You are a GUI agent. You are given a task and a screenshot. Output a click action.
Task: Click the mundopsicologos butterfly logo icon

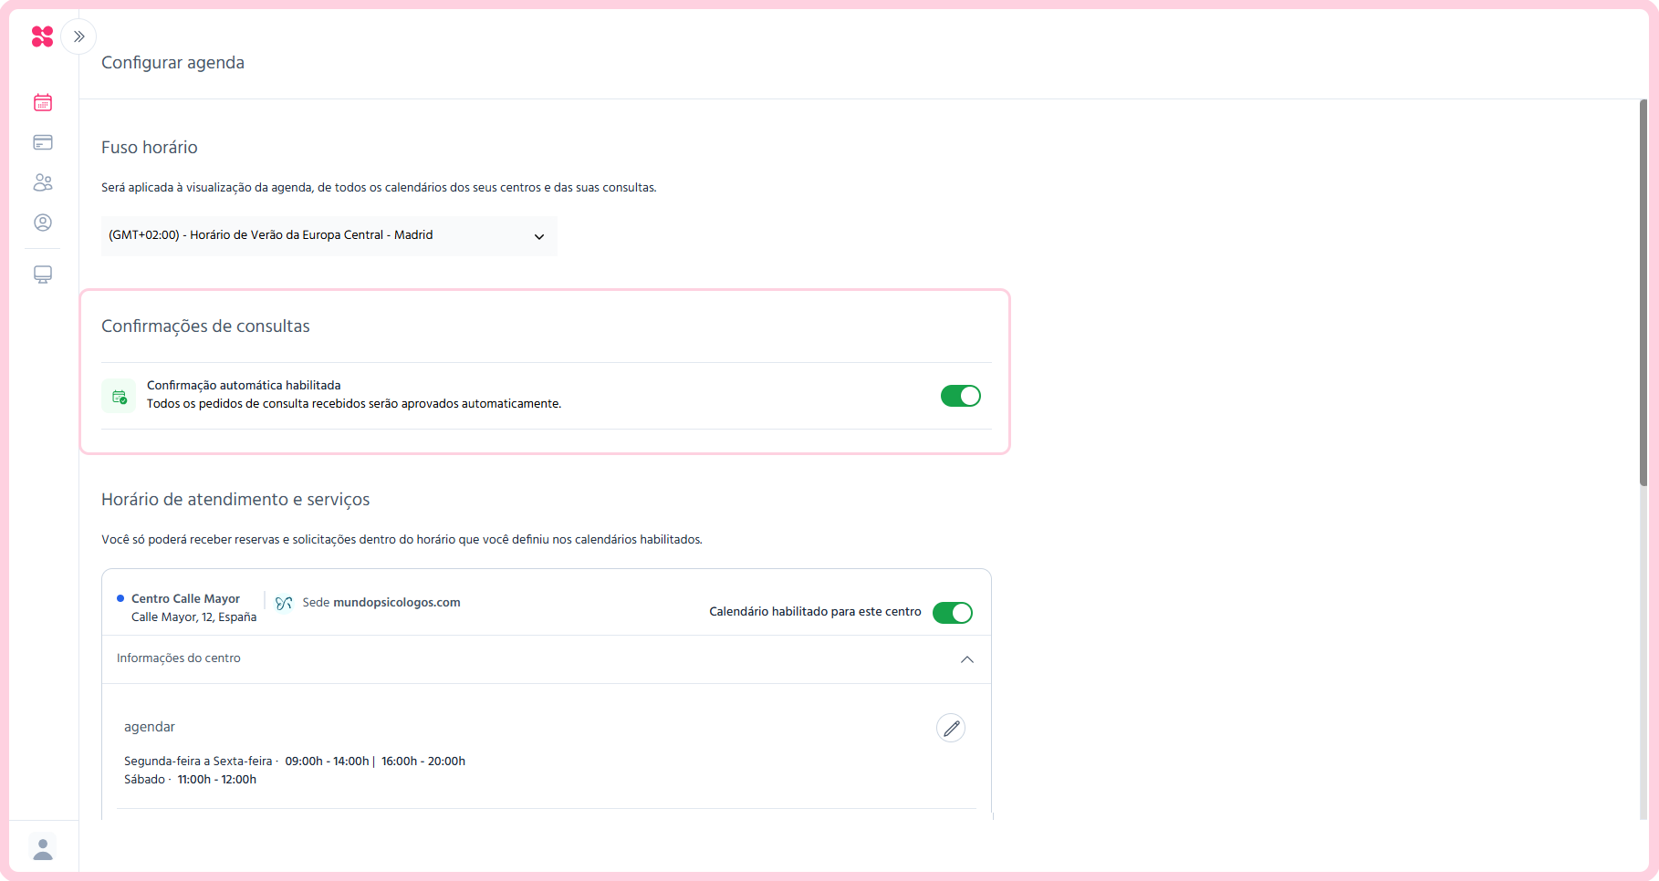point(284,603)
